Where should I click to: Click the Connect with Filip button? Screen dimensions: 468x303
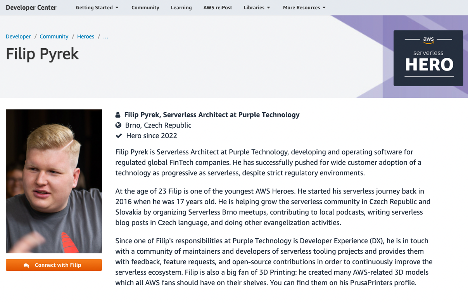click(54, 265)
